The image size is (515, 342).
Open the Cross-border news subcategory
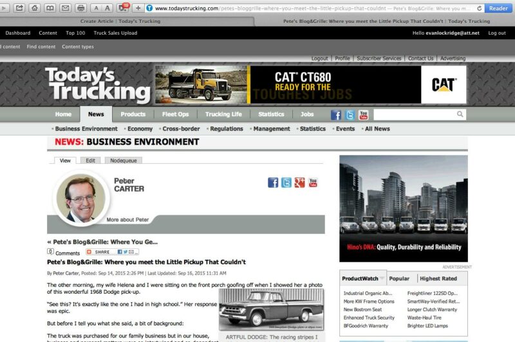point(181,129)
